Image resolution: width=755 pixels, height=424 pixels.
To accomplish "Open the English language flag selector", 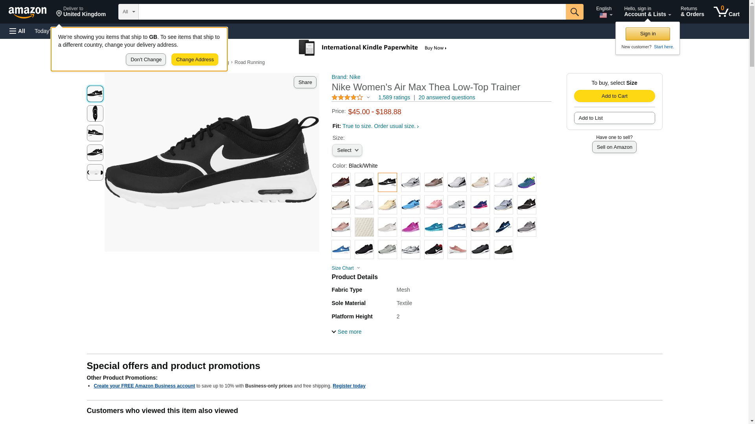I will (x=604, y=12).
